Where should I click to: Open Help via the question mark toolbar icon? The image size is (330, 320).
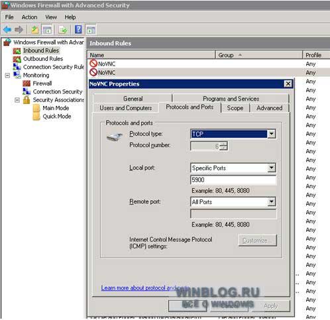pos(78,29)
